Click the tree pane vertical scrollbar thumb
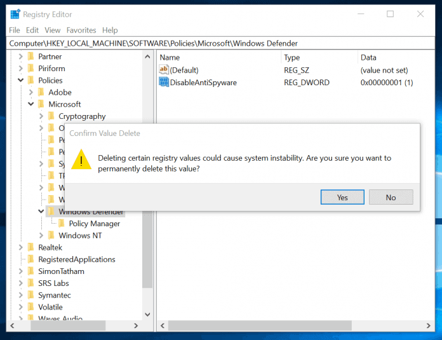The height and width of the screenshot is (340, 442). coord(147,249)
